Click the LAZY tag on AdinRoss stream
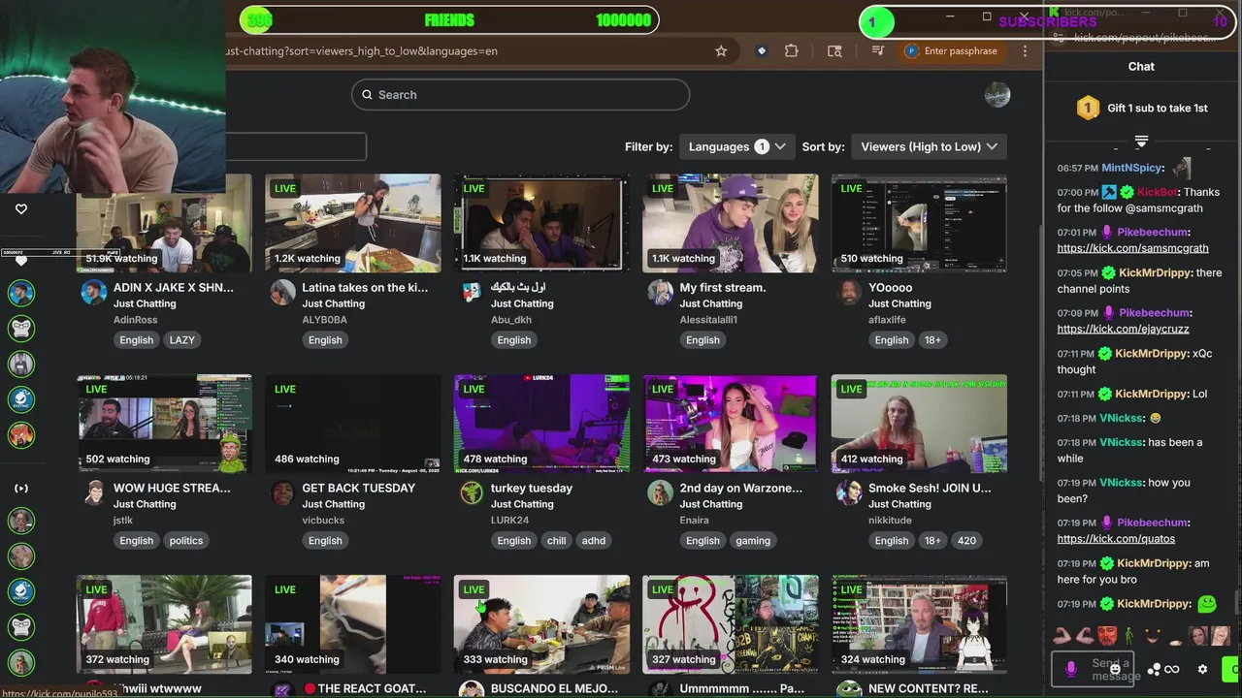This screenshot has width=1242, height=698. (x=182, y=340)
